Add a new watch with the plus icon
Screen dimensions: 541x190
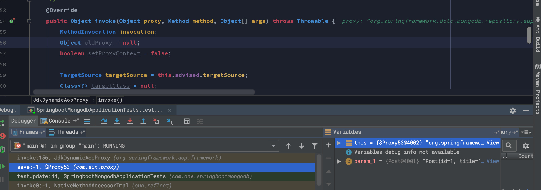329,145
